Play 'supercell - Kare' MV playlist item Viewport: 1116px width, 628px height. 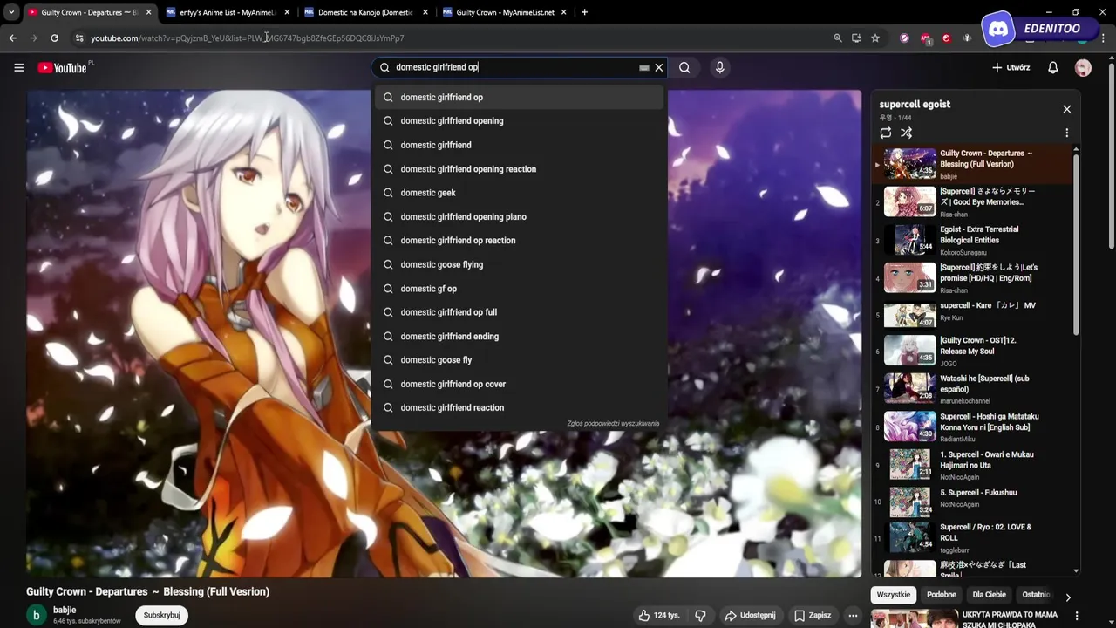tap(973, 316)
